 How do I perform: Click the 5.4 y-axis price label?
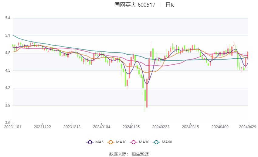tap(8, 18)
